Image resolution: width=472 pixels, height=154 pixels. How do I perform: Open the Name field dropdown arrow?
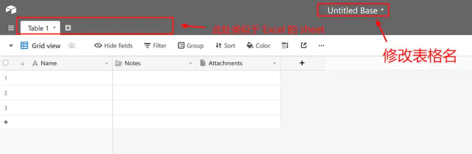107,64
